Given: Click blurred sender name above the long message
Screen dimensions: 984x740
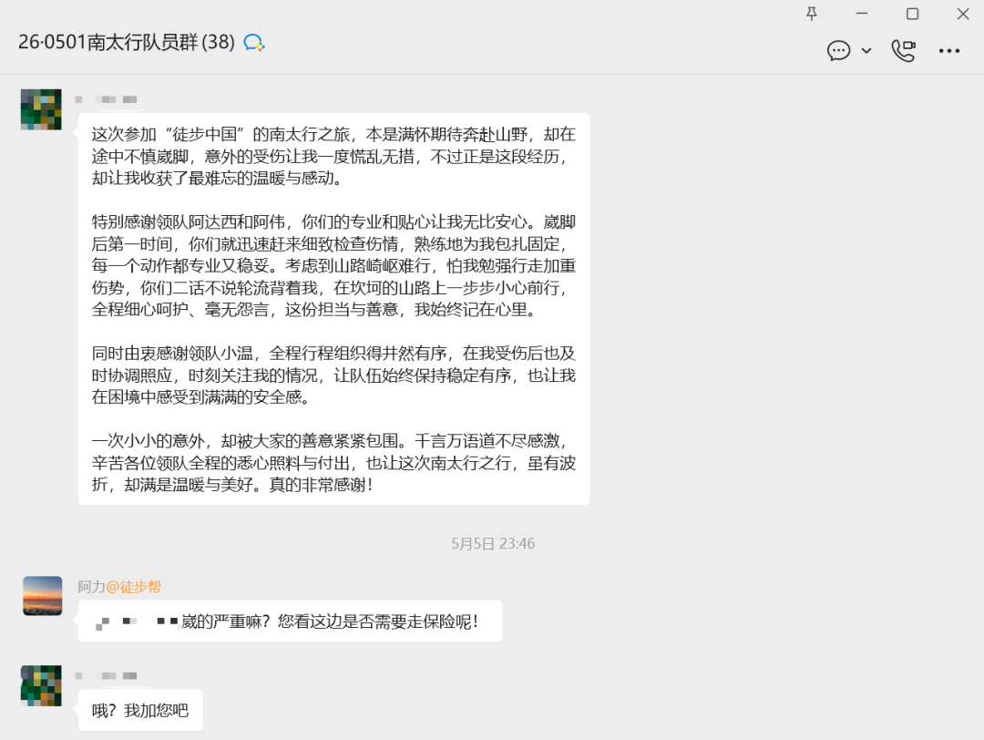Looking at the screenshot, I should pyautogui.click(x=107, y=99).
